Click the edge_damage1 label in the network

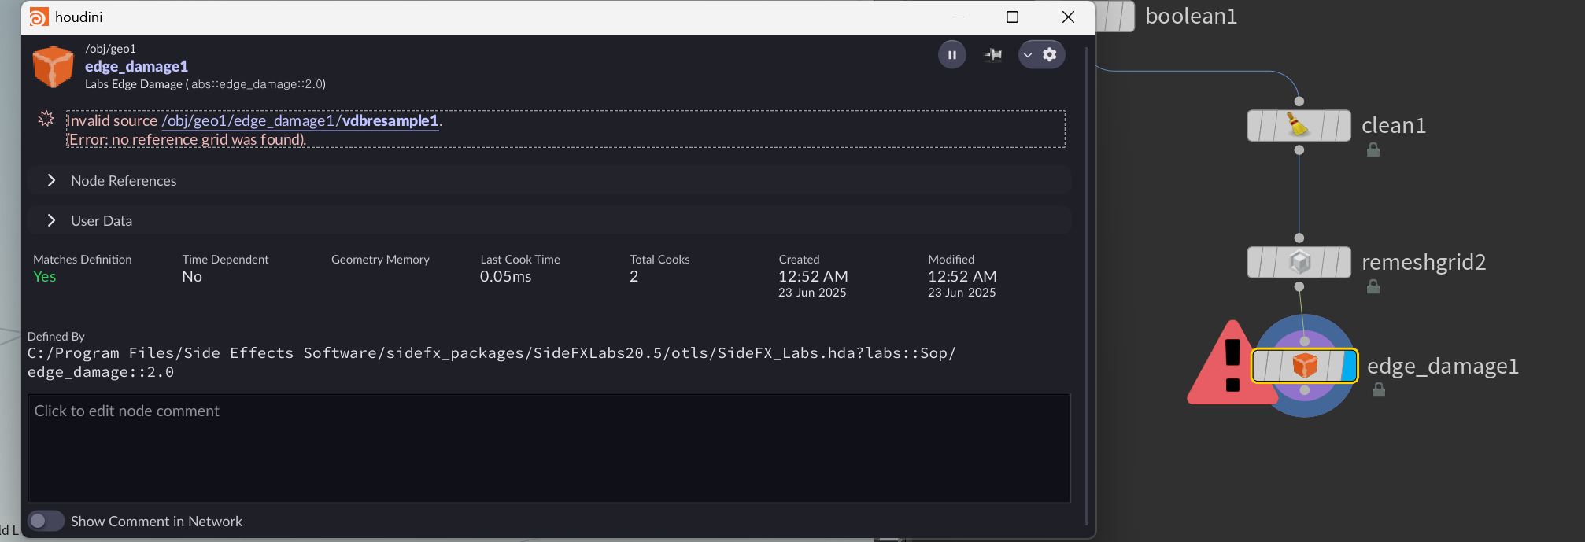click(x=1443, y=366)
